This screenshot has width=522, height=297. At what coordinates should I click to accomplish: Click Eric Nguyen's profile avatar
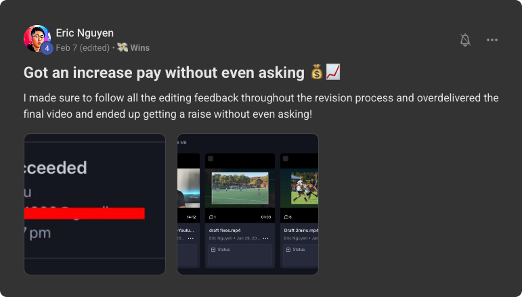[37, 39]
